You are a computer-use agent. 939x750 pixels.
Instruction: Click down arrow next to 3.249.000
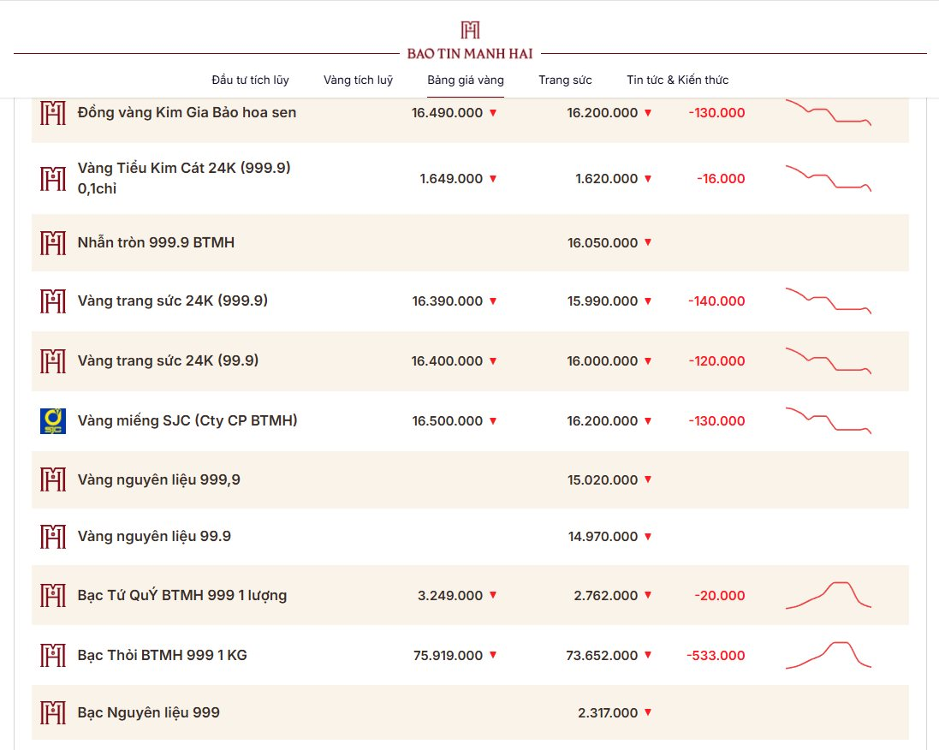[493, 595]
